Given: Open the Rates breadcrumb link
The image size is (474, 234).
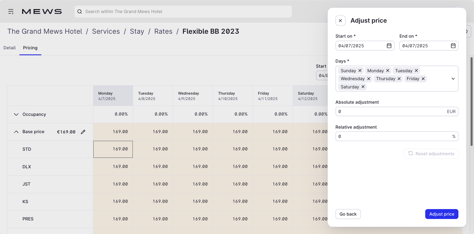Looking at the screenshot, I should pyautogui.click(x=163, y=31).
